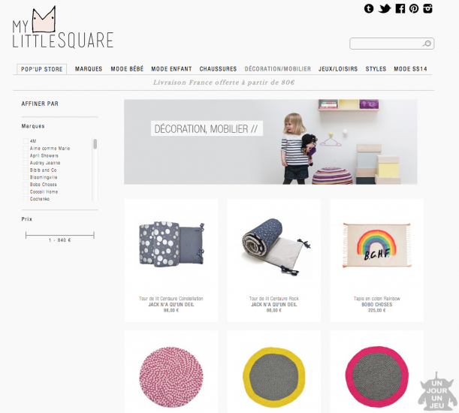459x413 pixels.
Task: Open the Twitter bird icon
Action: pyautogui.click(x=385, y=8)
